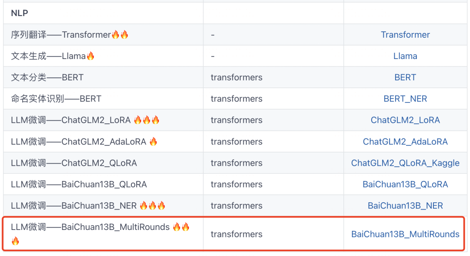The image size is (470, 256).
Task: Open the BERT_NER link
Action: [x=405, y=98]
